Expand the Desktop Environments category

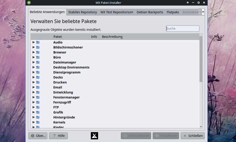34,67
